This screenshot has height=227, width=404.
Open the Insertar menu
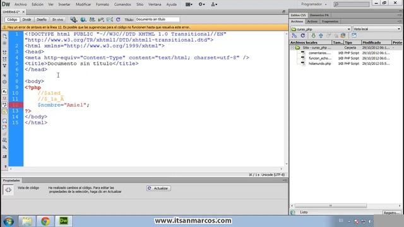(64, 4)
